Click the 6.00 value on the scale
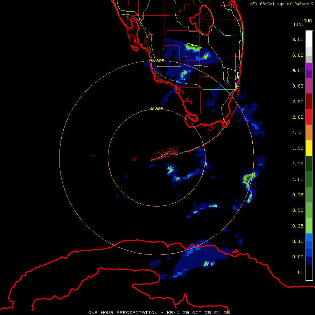This screenshot has height=315, width=315. (x=298, y=55)
